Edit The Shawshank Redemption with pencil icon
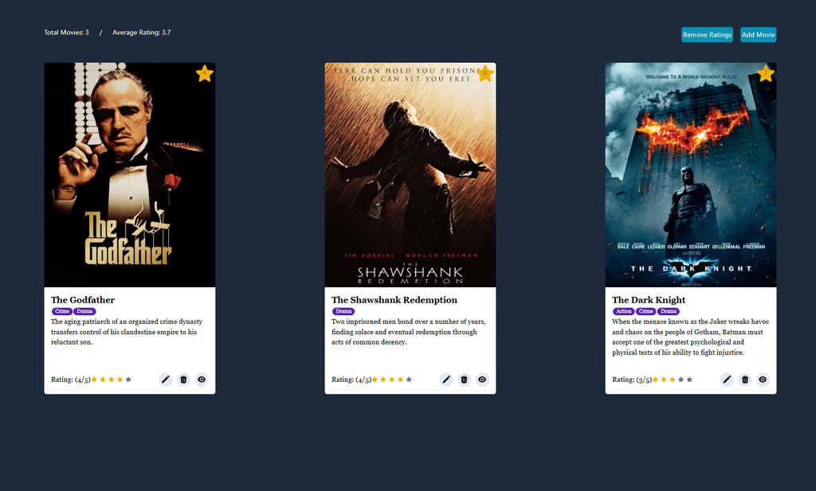Viewport: 816px width, 491px height. coord(446,380)
